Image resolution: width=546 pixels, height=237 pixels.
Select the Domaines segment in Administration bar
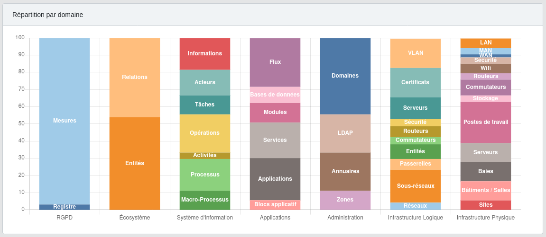tap(345, 76)
